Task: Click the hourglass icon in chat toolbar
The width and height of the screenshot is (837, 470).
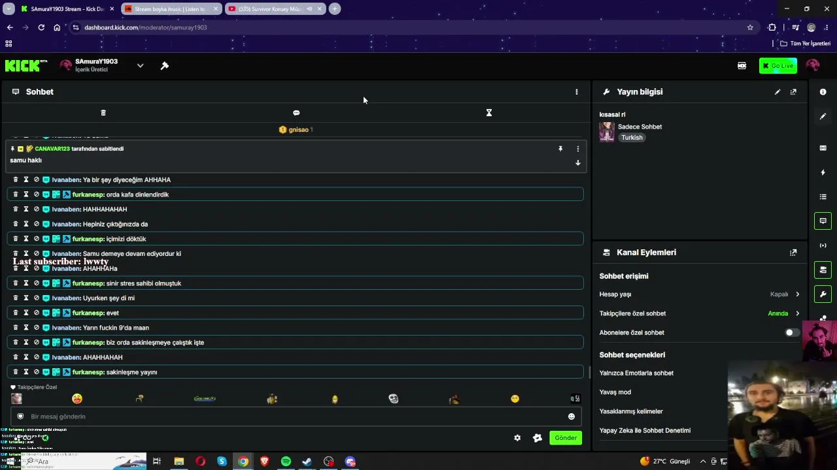Action: (x=488, y=113)
